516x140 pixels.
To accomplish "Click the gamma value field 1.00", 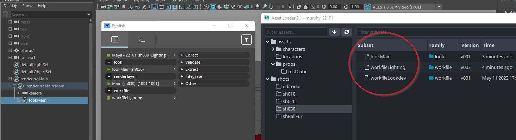I will tap(356, 7).
